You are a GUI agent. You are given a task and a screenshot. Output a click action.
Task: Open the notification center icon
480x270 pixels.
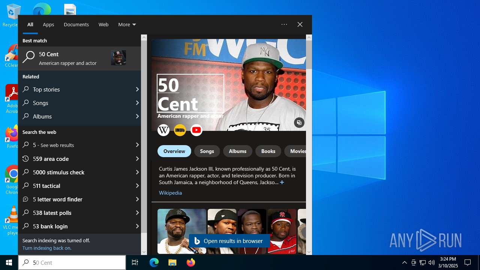click(x=468, y=262)
